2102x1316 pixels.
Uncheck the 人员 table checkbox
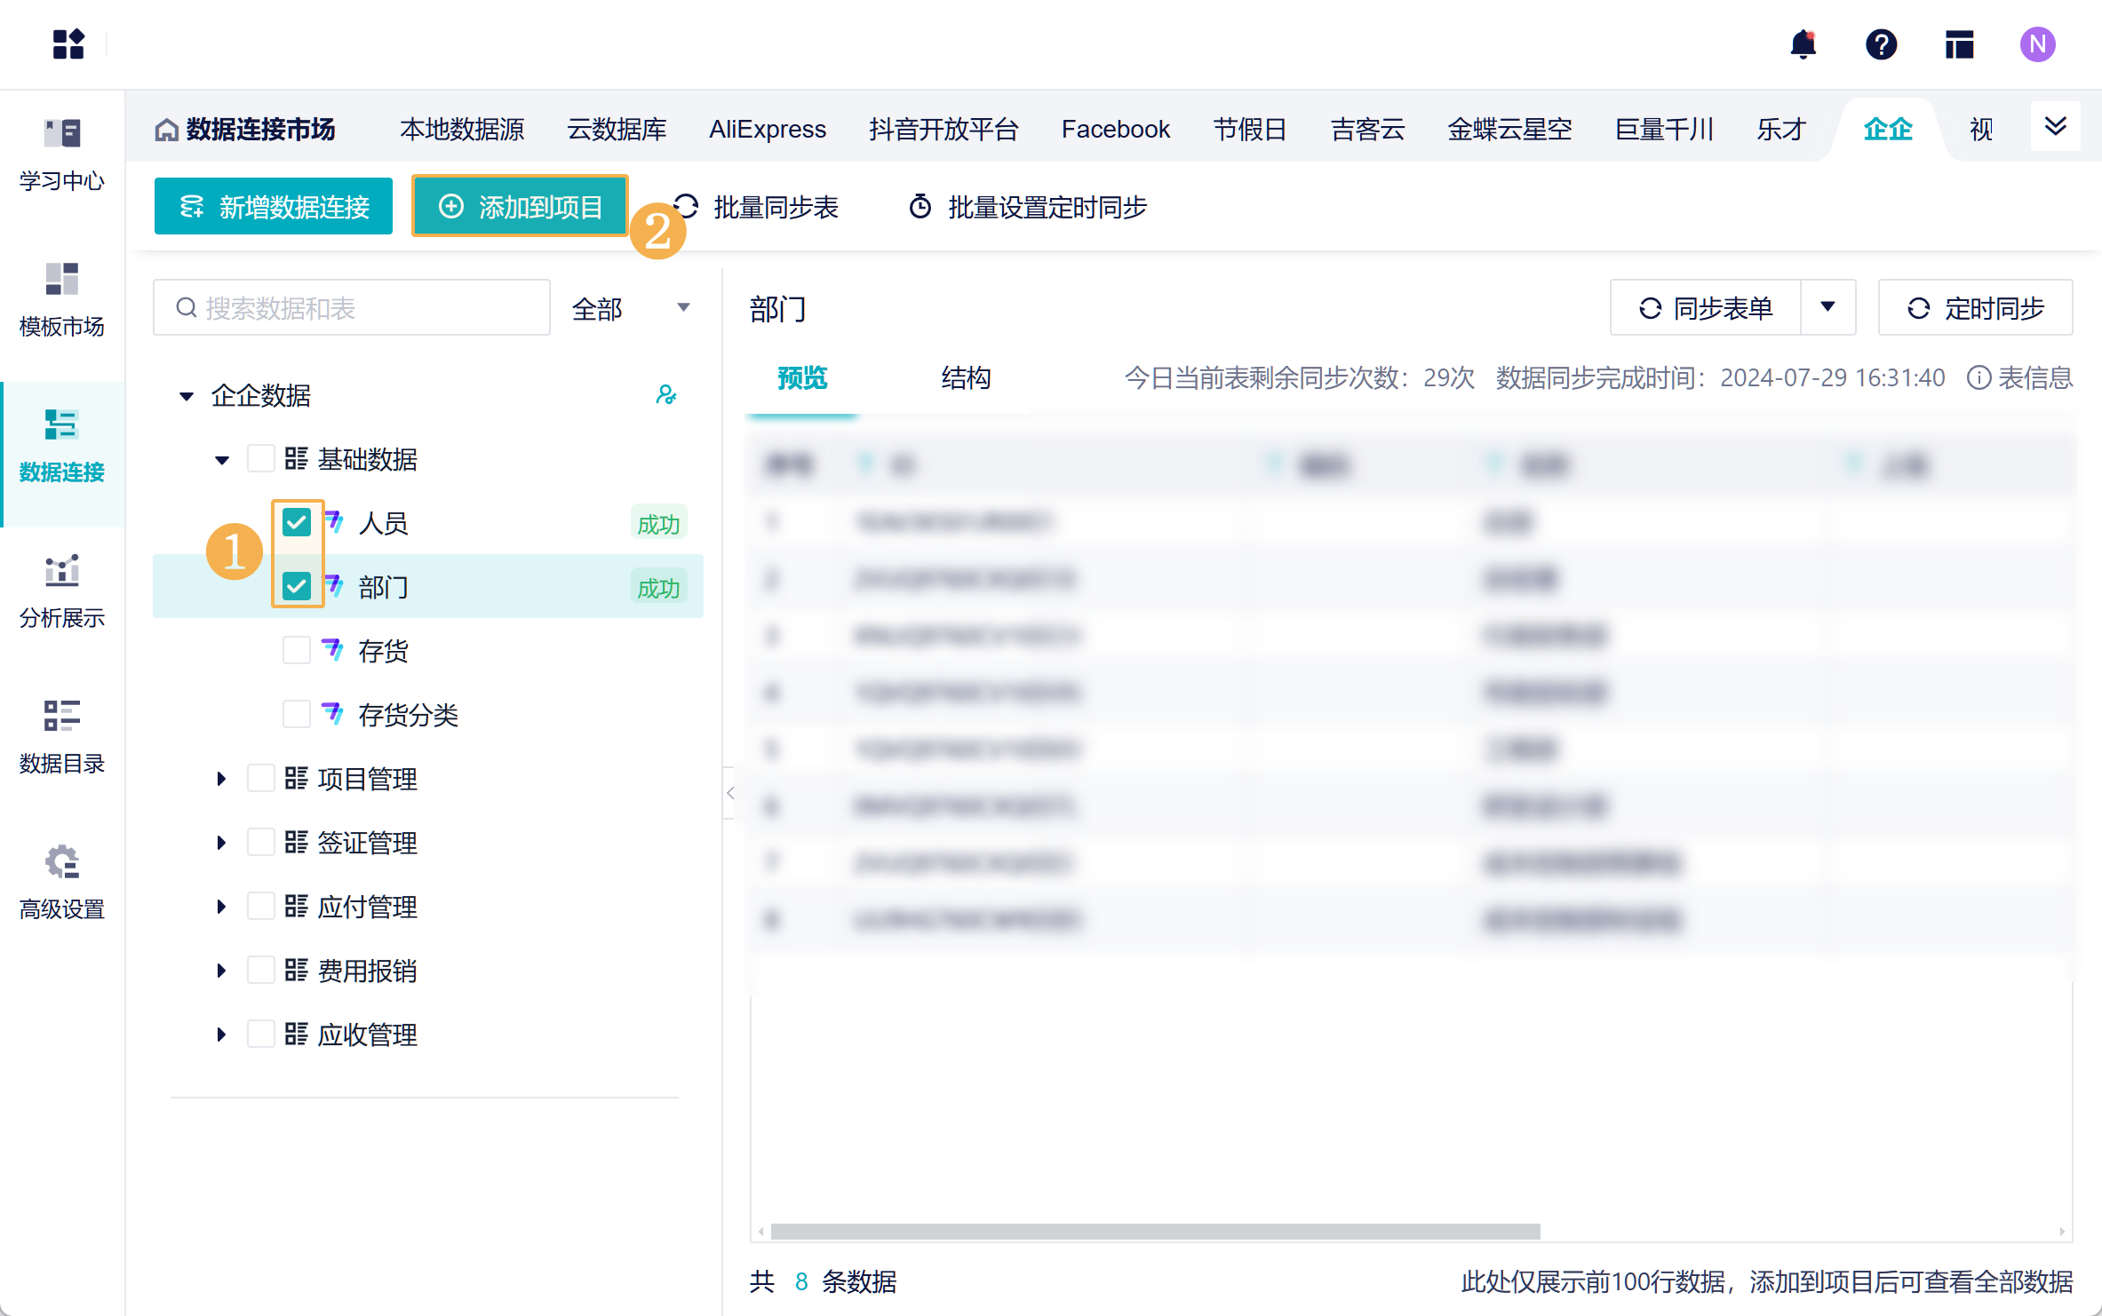(296, 522)
